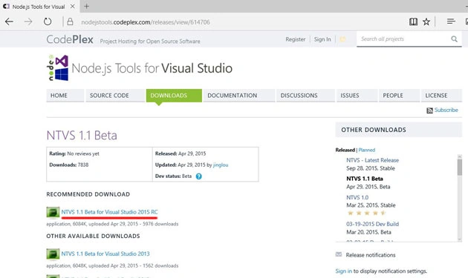Open the PEOPLE tab
This screenshot has height=278, width=468.
[399, 96]
